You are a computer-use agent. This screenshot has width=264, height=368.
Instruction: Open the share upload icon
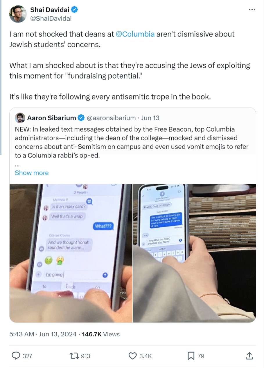[x=249, y=356]
